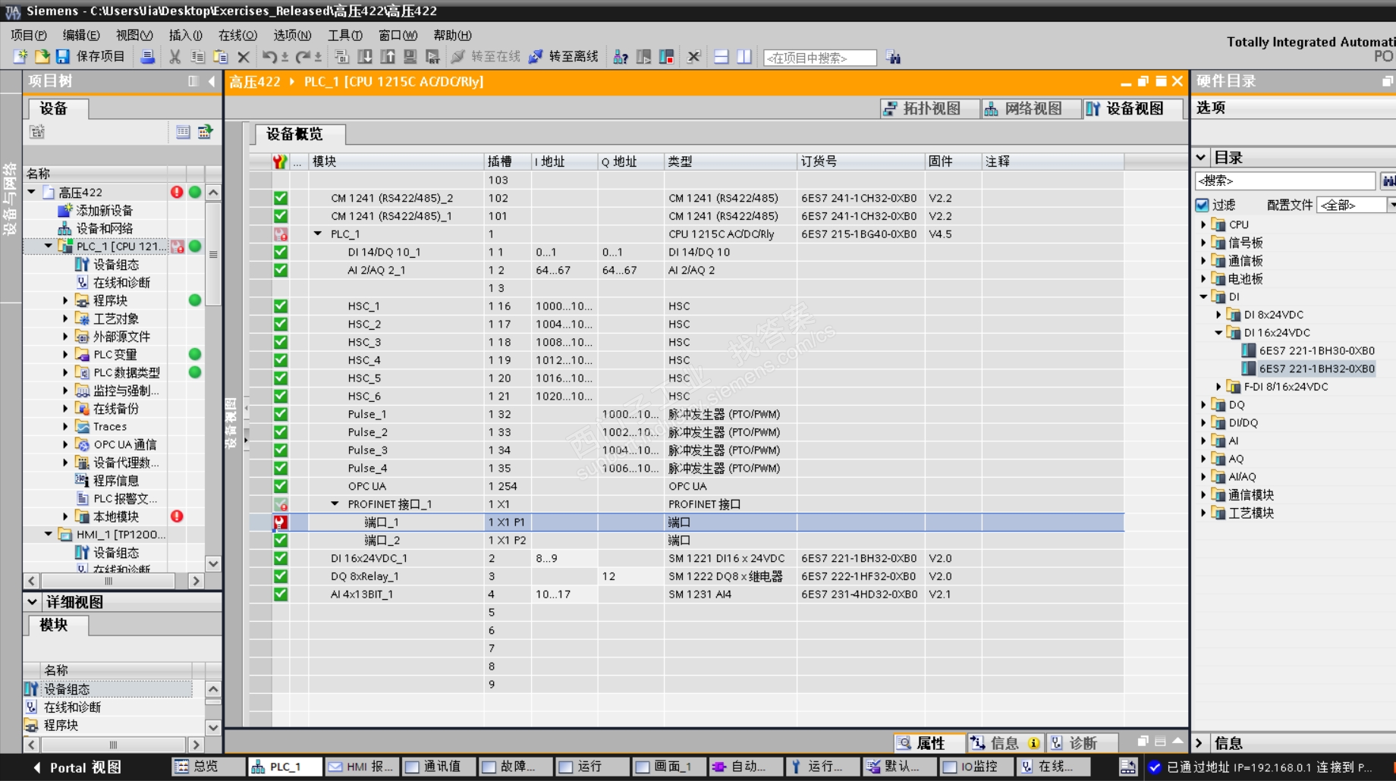Click the paste clipboard icon

pyautogui.click(x=221, y=57)
